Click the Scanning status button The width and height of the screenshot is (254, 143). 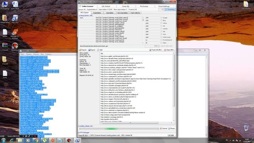170,10
